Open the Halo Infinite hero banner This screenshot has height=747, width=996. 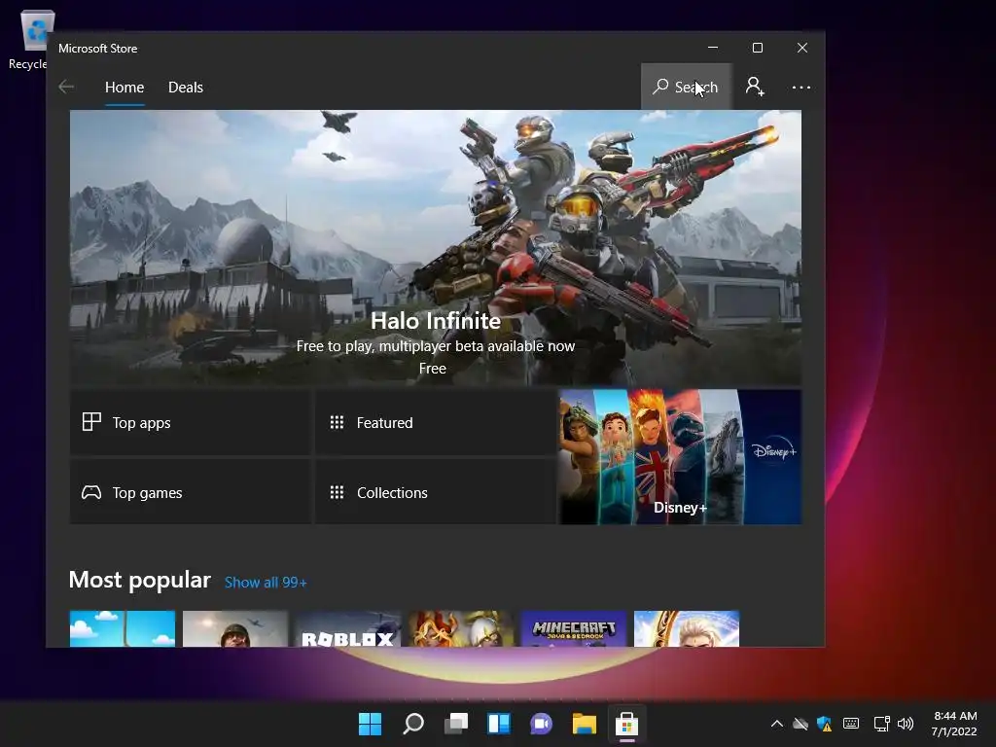[x=435, y=247]
